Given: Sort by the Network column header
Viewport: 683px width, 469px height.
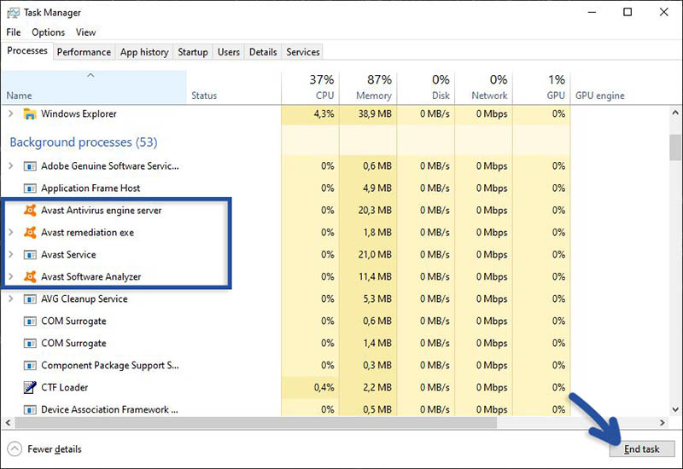Looking at the screenshot, I should coord(483,87).
